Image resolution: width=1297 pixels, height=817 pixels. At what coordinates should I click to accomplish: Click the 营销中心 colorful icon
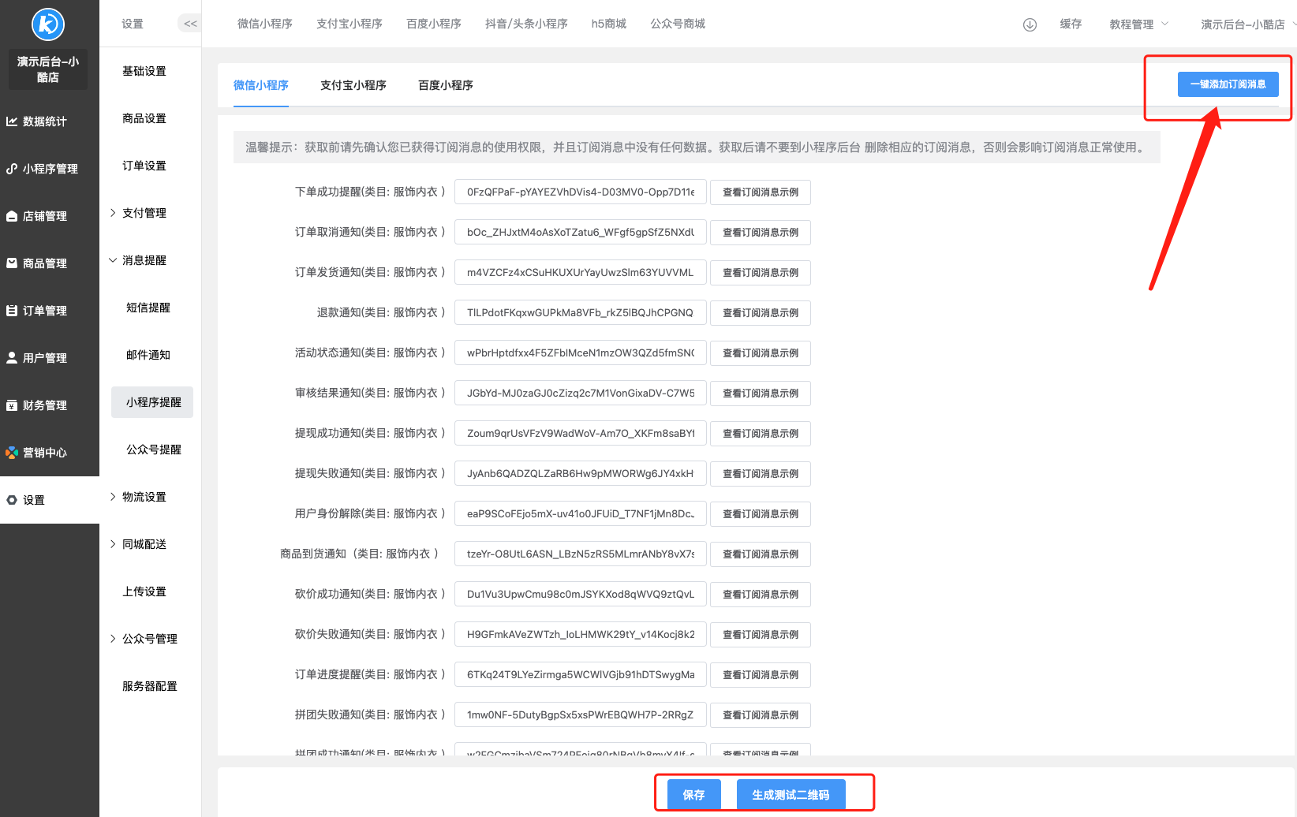click(x=12, y=453)
